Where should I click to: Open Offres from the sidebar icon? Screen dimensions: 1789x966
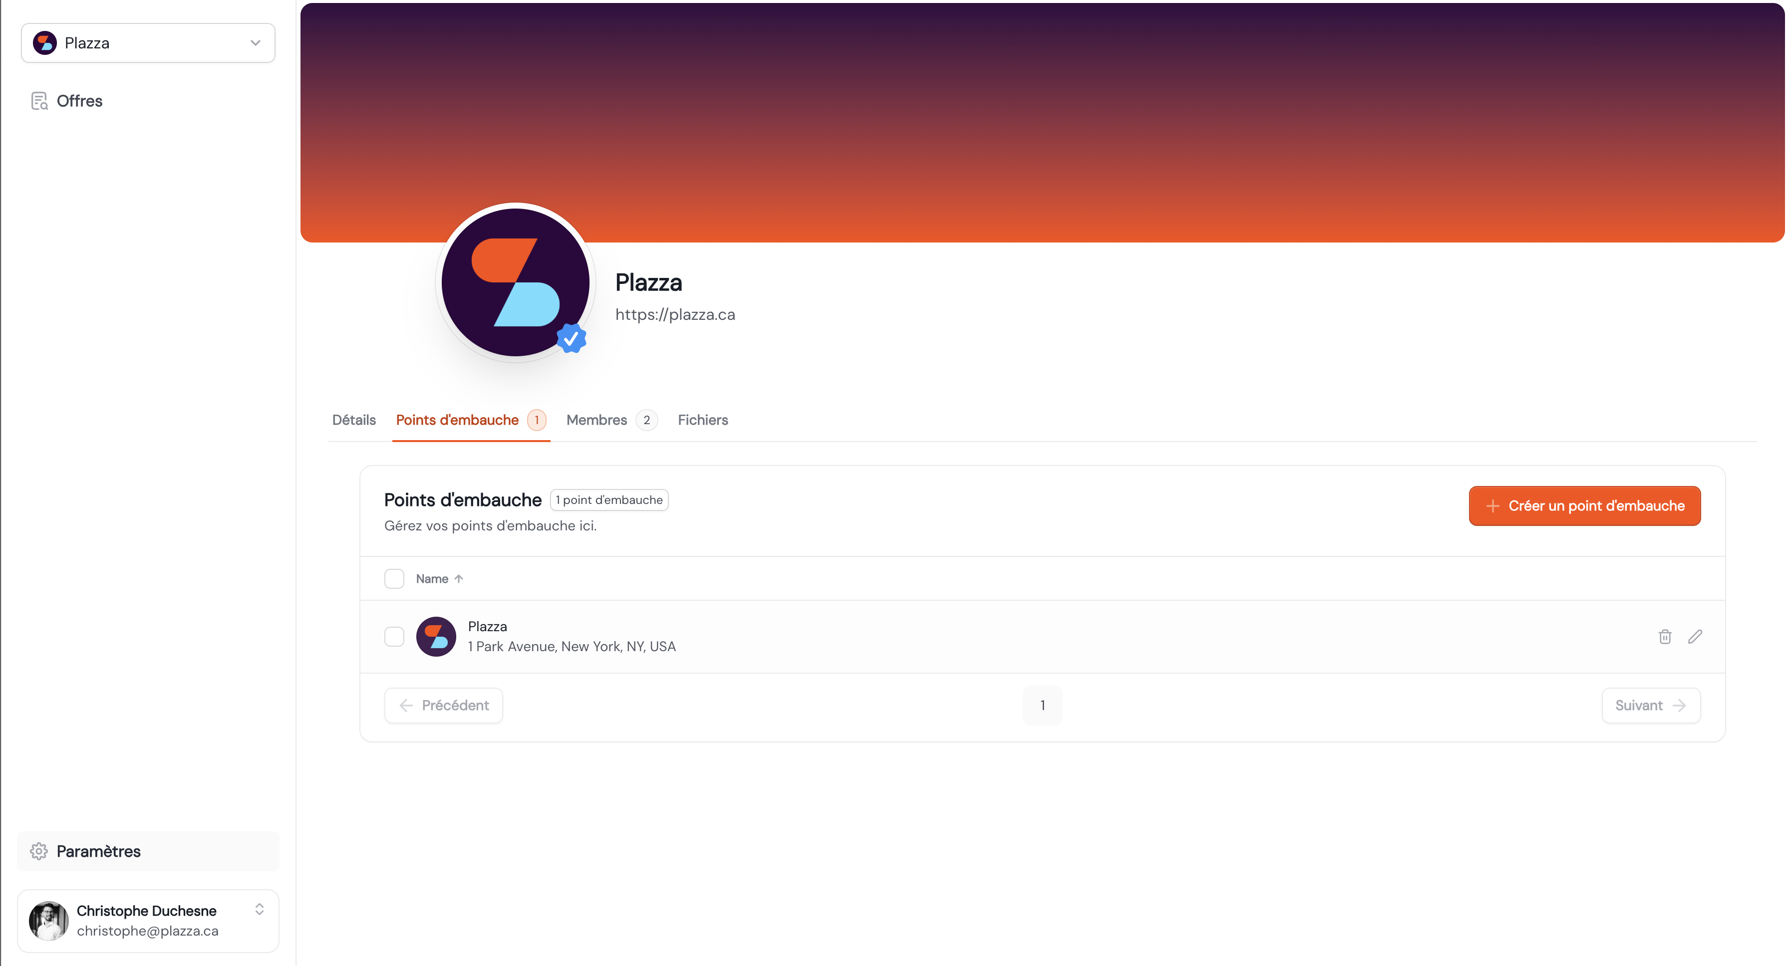click(39, 101)
